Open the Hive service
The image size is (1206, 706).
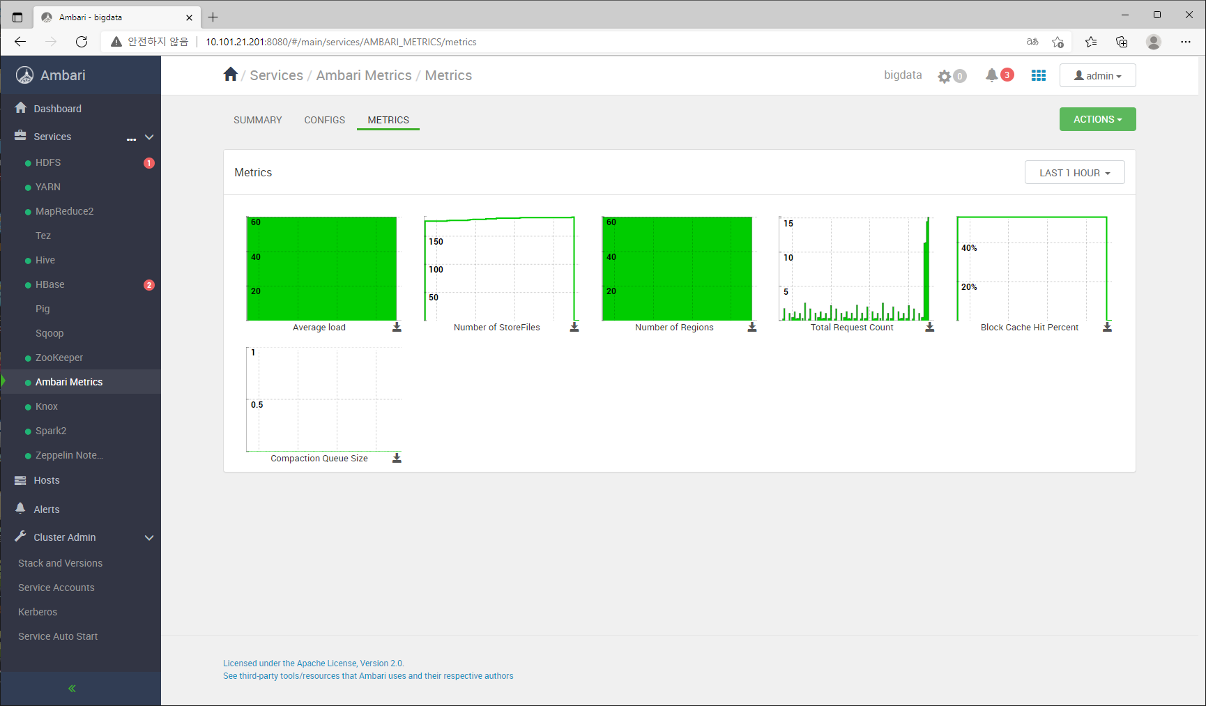point(45,260)
